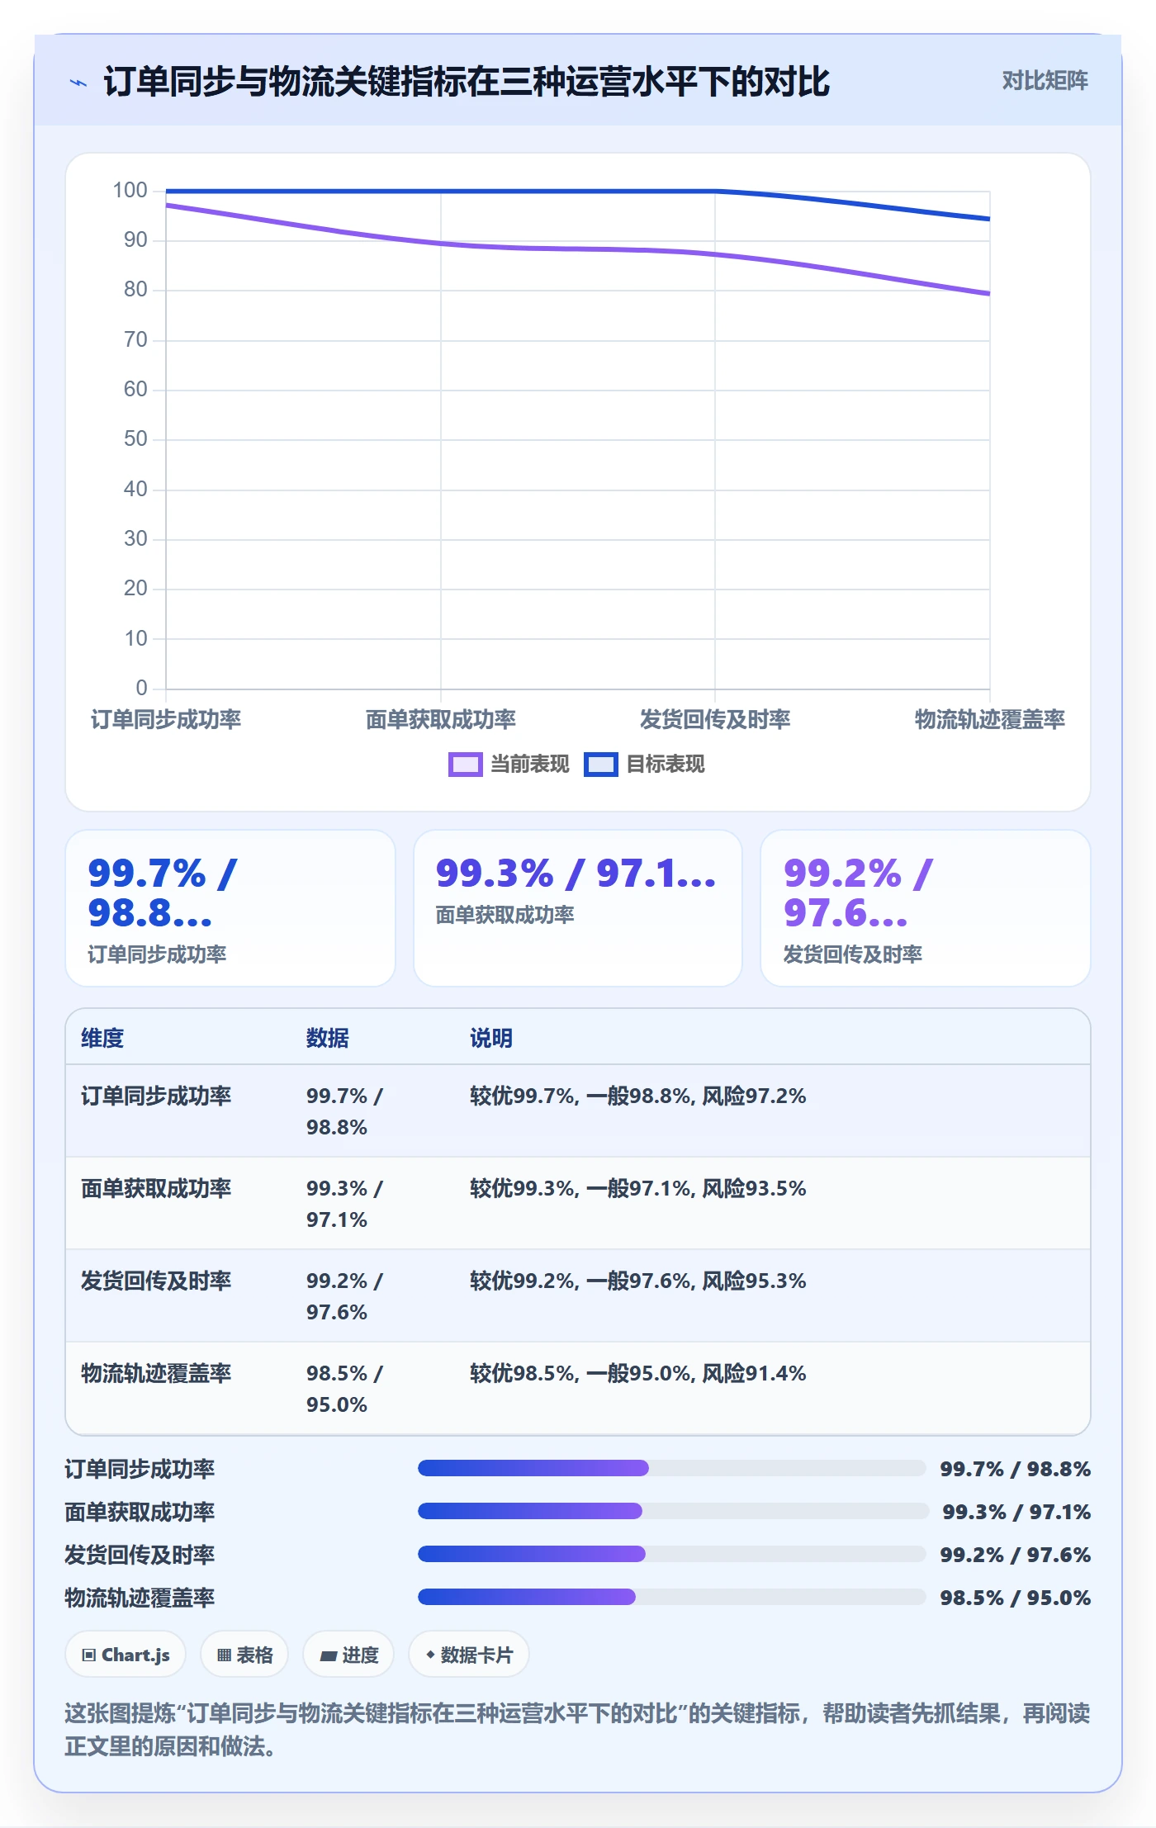The height and width of the screenshot is (1828, 1156).
Task: Open the 99.3% / 97.1… 面单获取成功率 card
Action: (x=578, y=908)
